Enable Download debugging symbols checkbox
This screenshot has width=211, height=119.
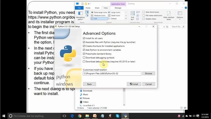(x=84, y=58)
